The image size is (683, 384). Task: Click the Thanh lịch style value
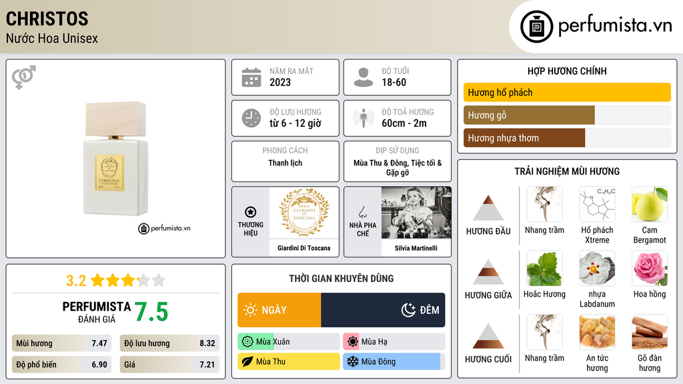285,163
